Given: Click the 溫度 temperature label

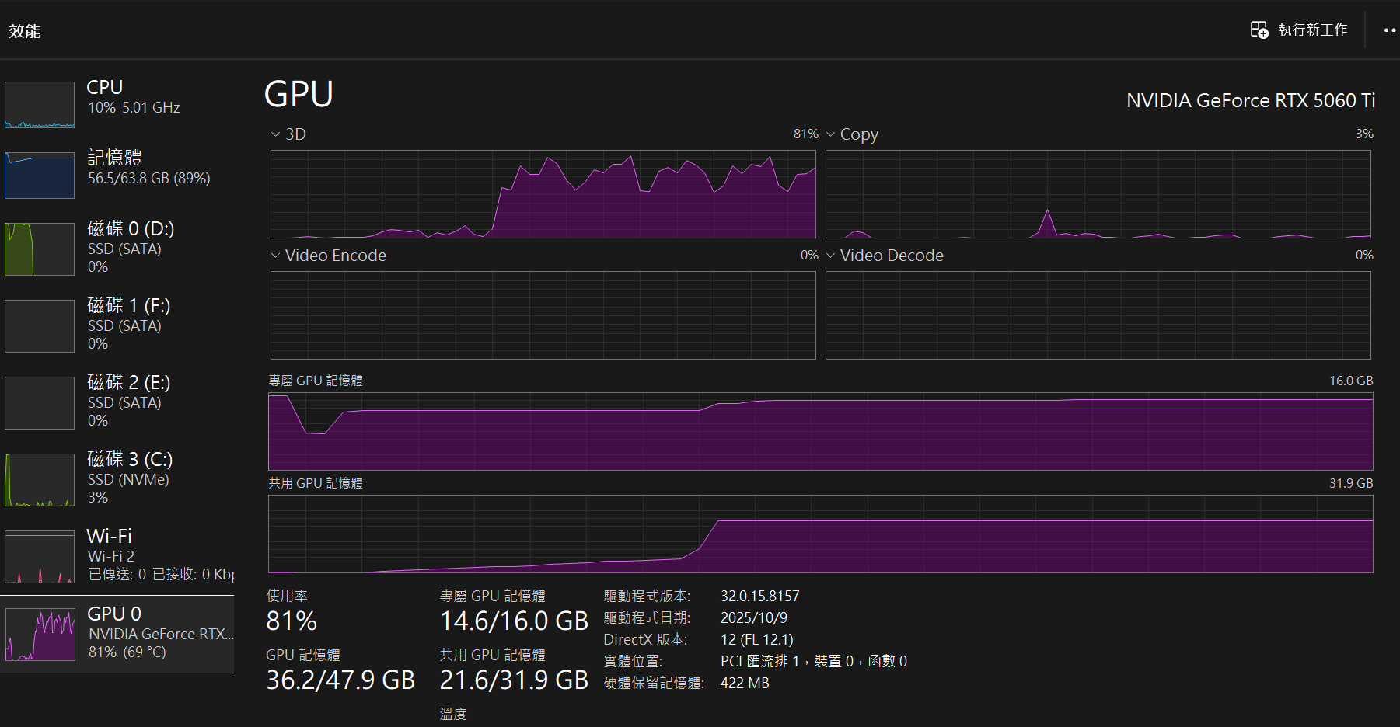Looking at the screenshot, I should click(453, 714).
